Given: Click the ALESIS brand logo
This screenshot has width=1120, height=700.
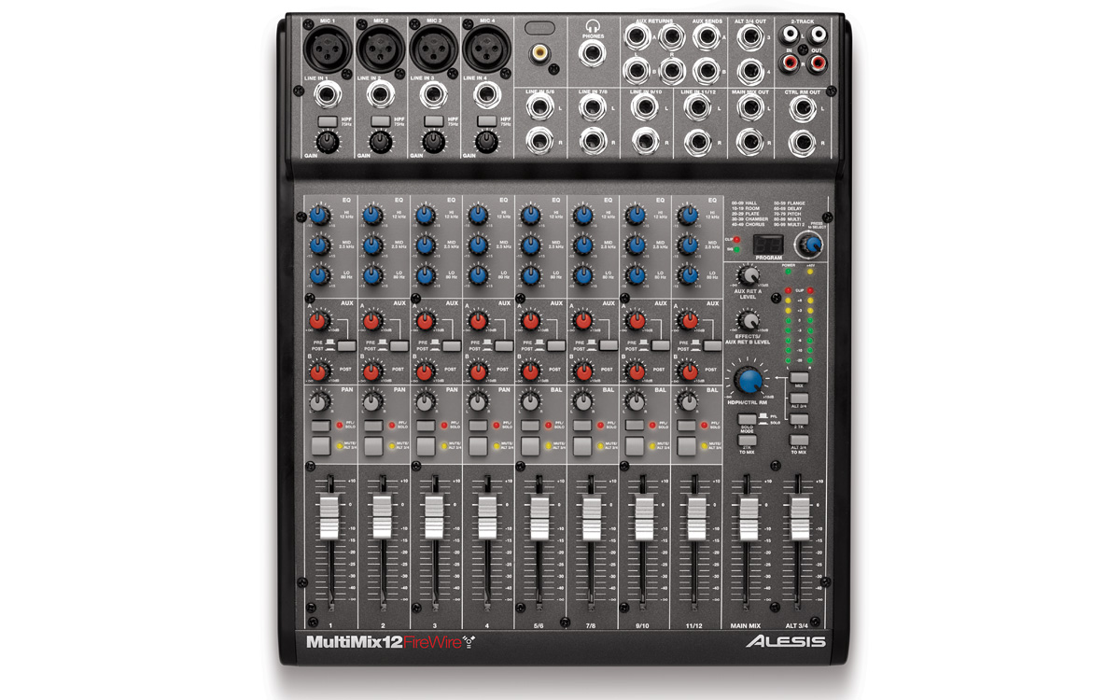Looking at the screenshot, I should 785,642.
